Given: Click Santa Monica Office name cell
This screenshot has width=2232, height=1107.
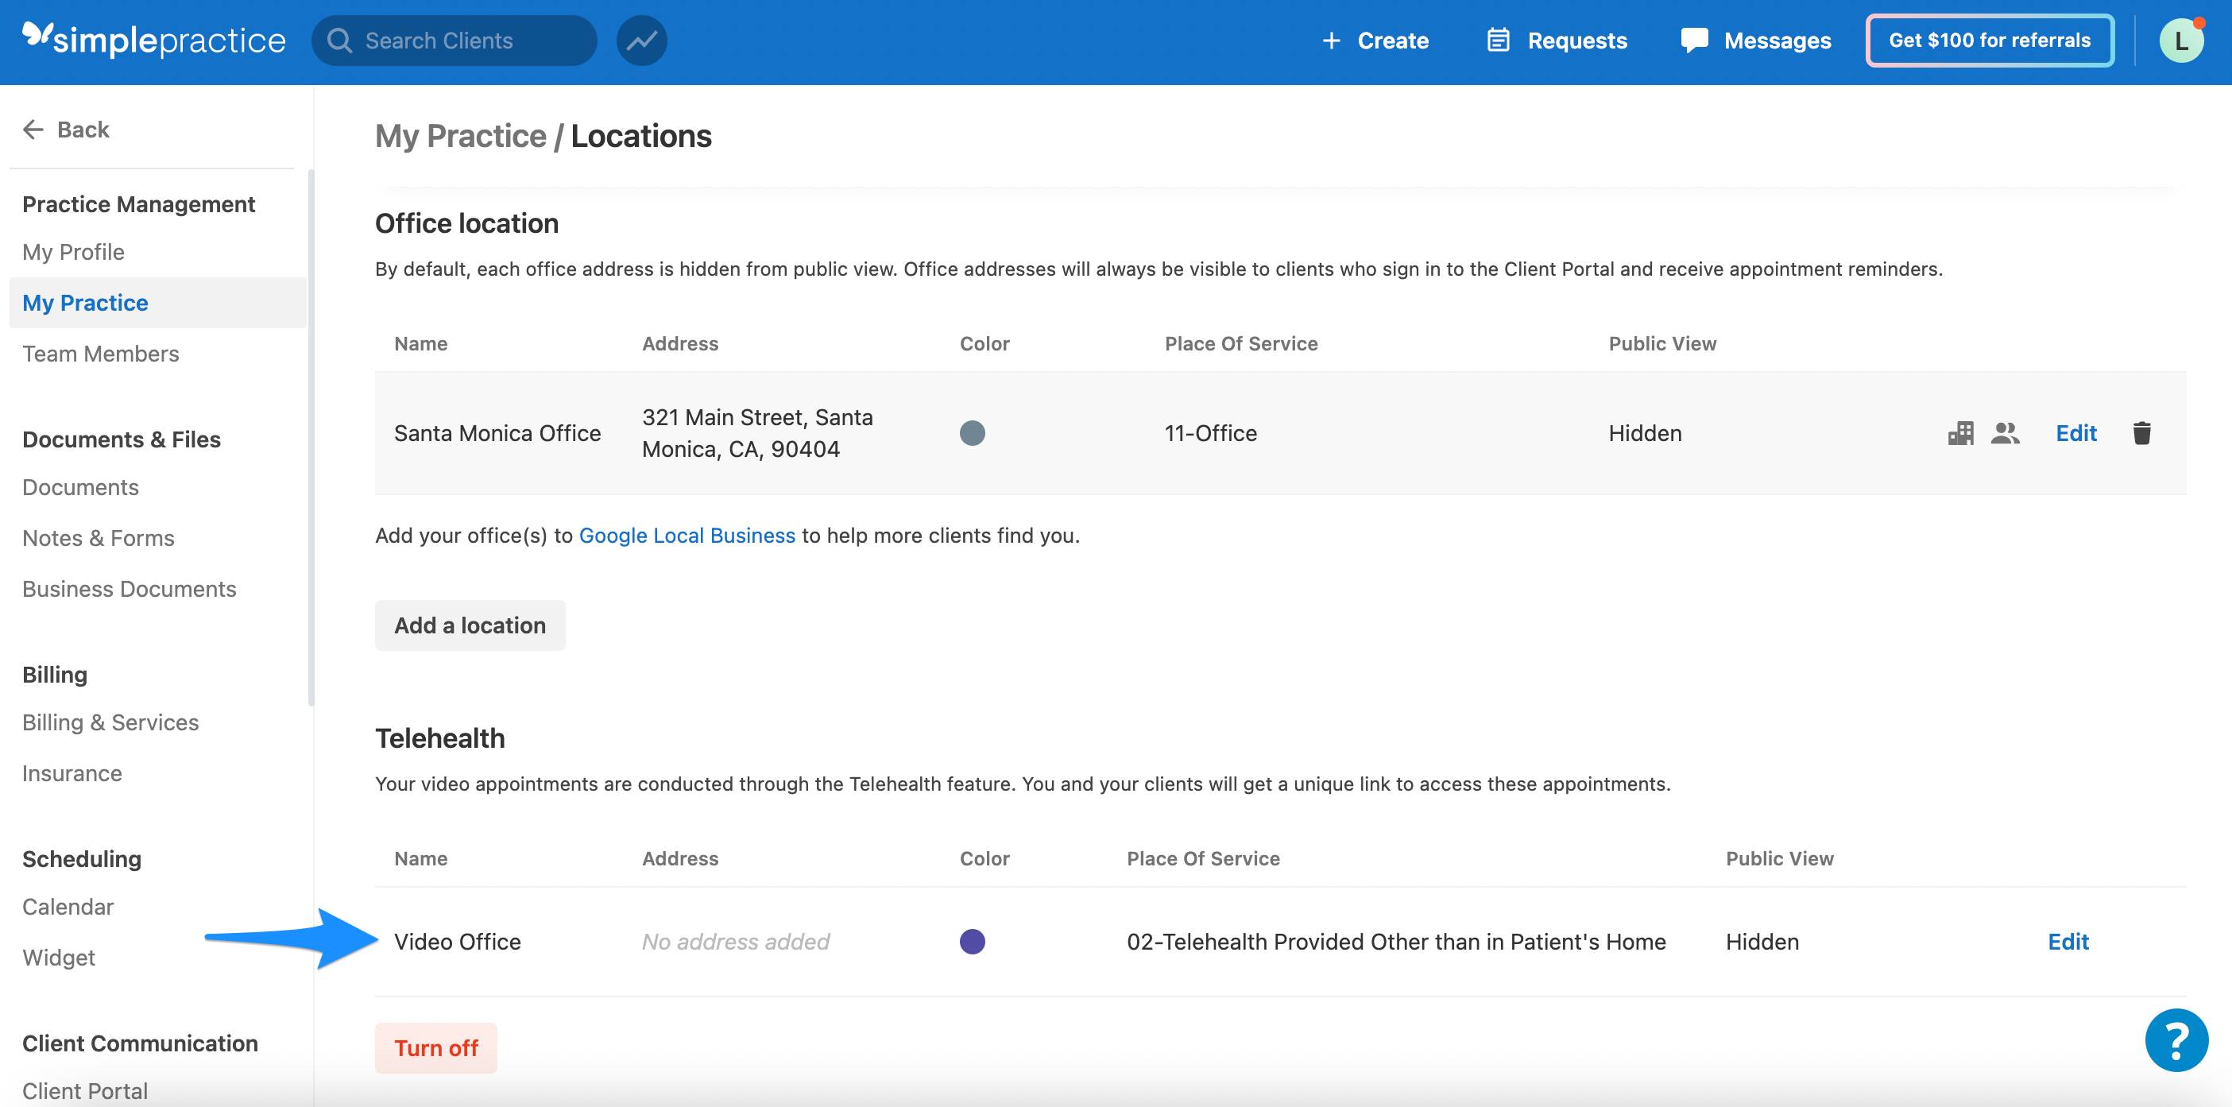Looking at the screenshot, I should click(497, 432).
